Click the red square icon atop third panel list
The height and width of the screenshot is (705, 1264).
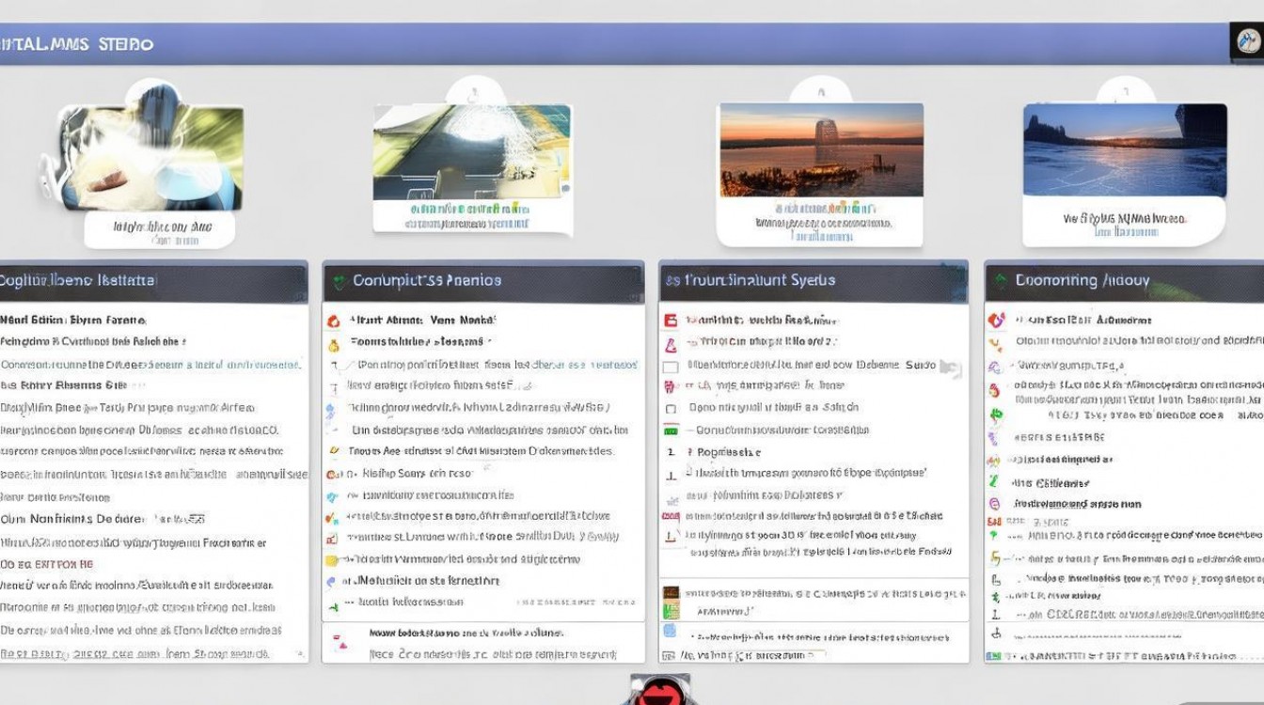coord(671,321)
